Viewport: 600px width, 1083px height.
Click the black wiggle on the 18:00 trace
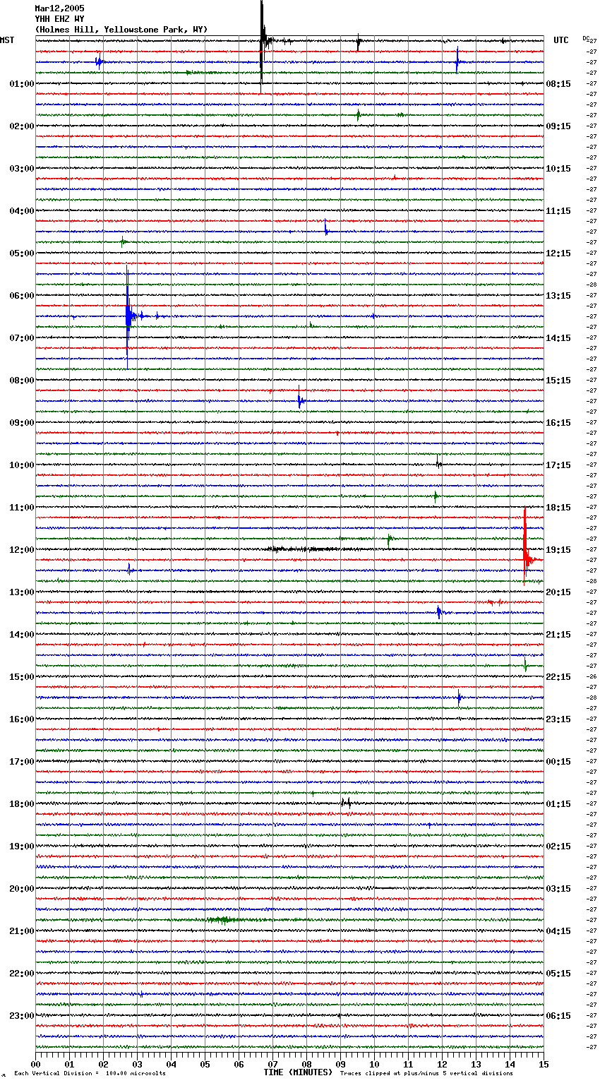pyautogui.click(x=346, y=803)
